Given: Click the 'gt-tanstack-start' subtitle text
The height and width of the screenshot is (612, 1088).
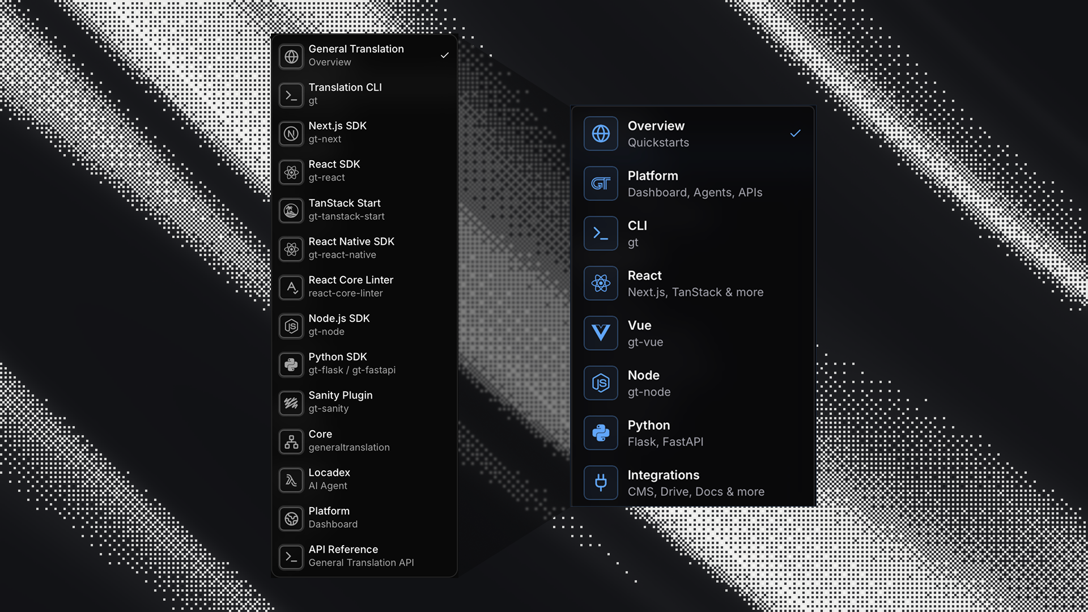Looking at the screenshot, I should [346, 216].
